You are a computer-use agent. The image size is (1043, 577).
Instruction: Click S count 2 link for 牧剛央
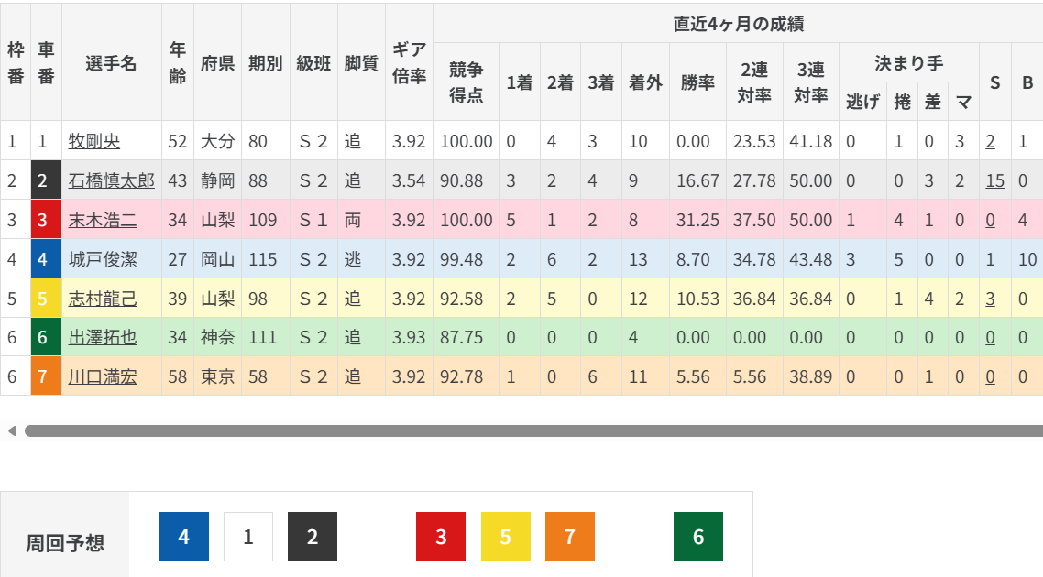coord(990,141)
